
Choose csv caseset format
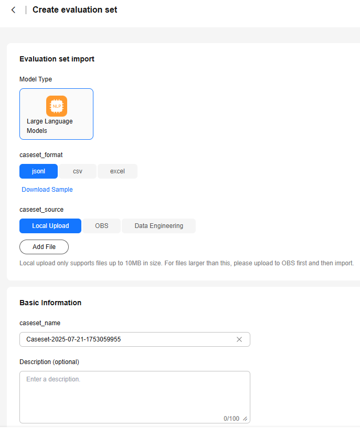(78, 171)
